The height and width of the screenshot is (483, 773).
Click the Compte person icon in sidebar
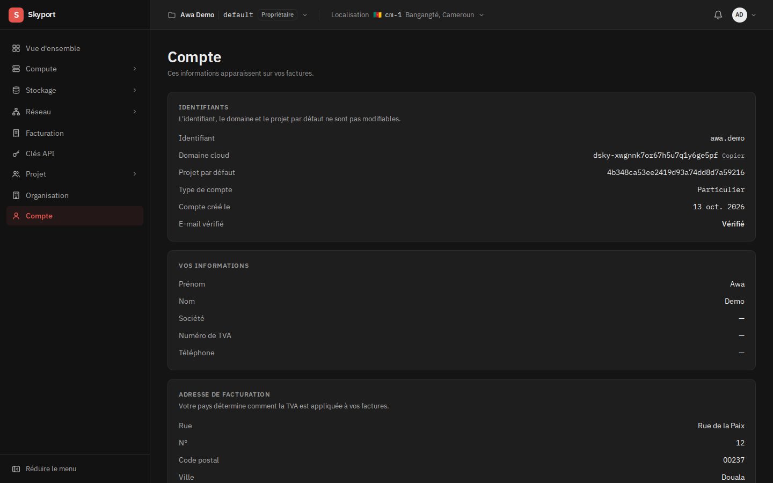16,216
